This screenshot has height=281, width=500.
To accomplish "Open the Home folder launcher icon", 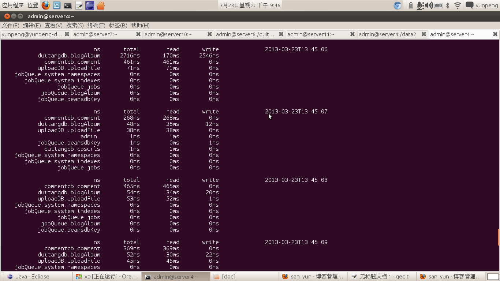I will [101, 5].
